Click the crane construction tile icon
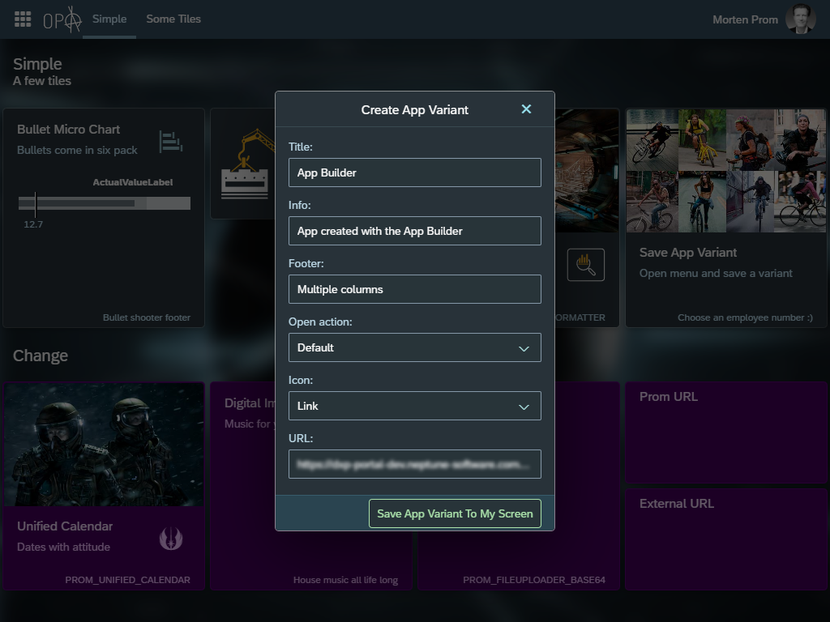The height and width of the screenshot is (622, 830). (x=243, y=164)
